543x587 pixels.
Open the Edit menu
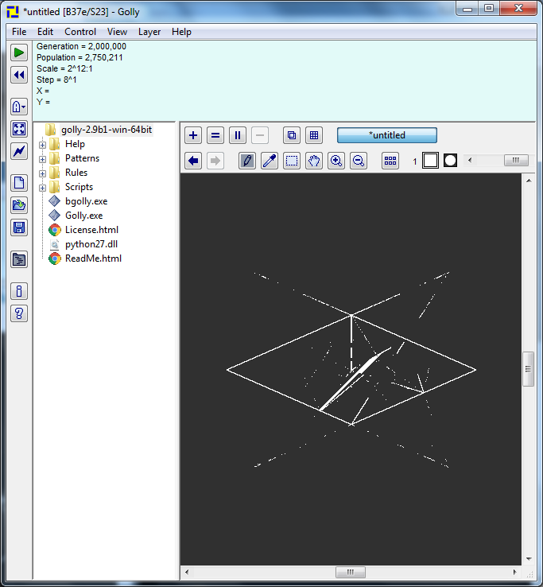tap(45, 32)
